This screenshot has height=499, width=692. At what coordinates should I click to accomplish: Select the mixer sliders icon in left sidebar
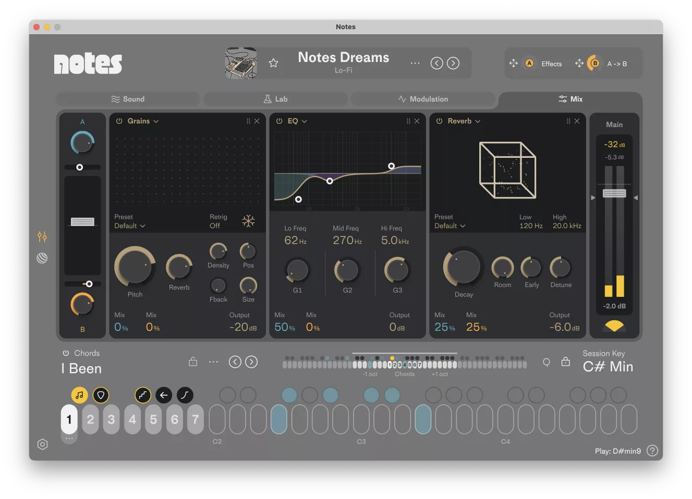coord(42,237)
